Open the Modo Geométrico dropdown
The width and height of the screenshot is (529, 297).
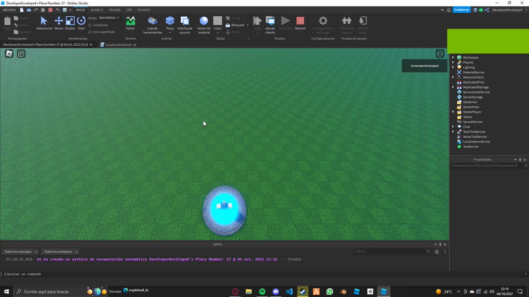pos(109,18)
